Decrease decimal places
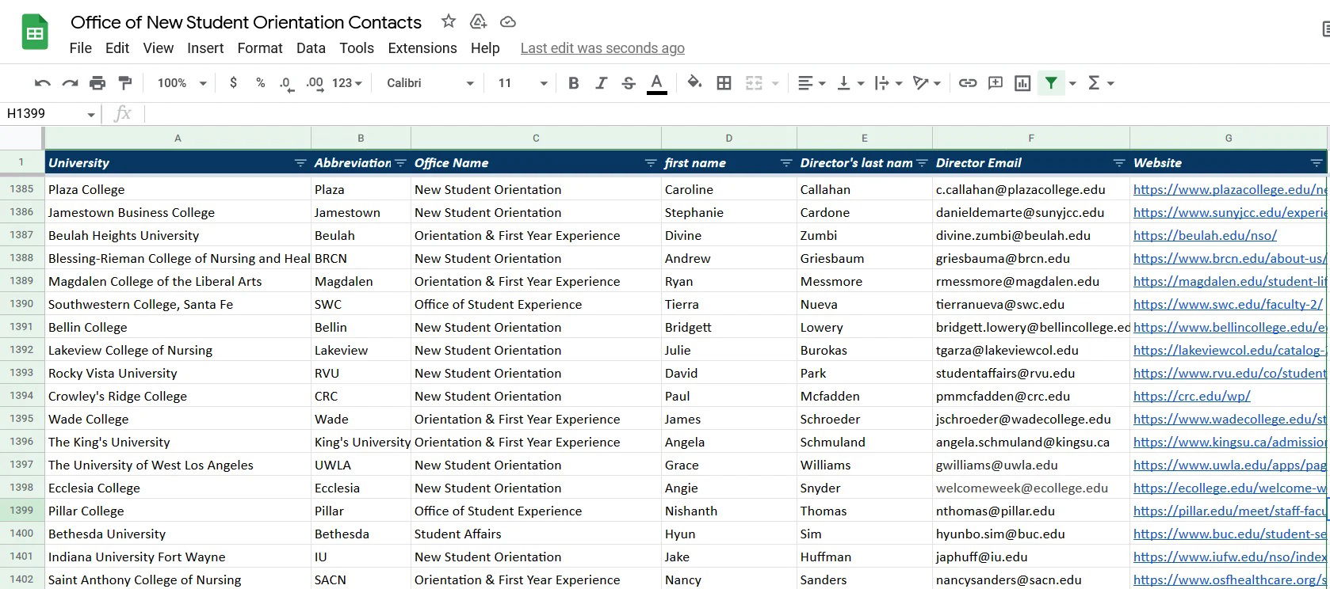 coord(286,83)
